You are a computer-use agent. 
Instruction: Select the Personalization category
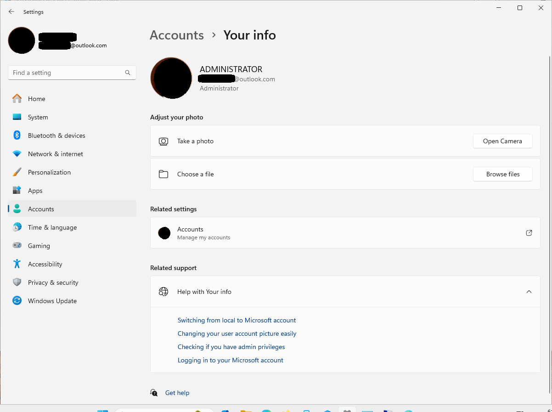[x=72, y=172]
